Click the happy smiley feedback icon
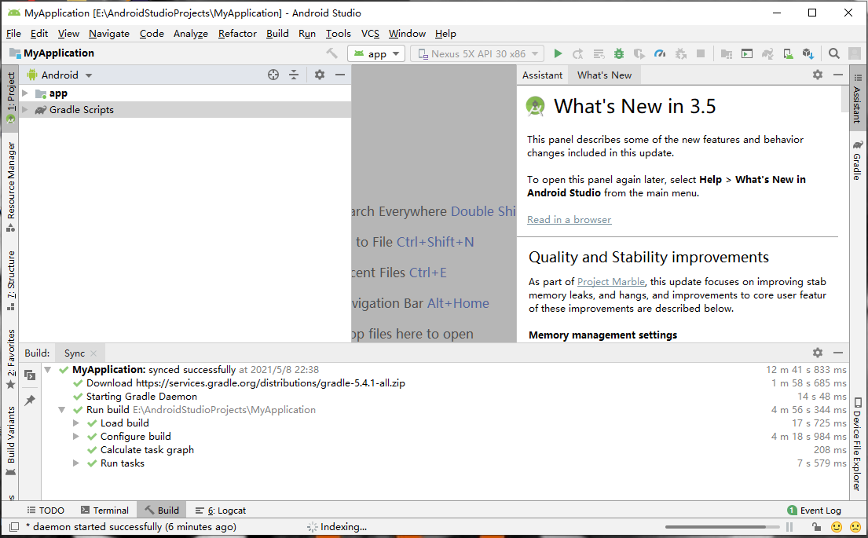The width and height of the screenshot is (868, 538). coord(837,527)
